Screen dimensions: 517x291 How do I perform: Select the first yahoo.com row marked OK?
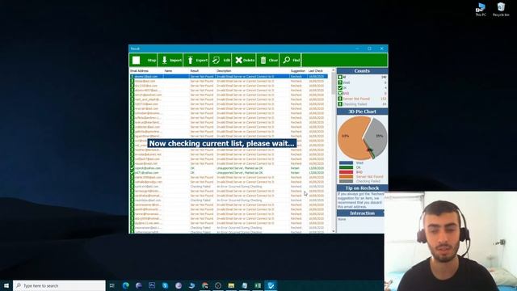click(229, 168)
